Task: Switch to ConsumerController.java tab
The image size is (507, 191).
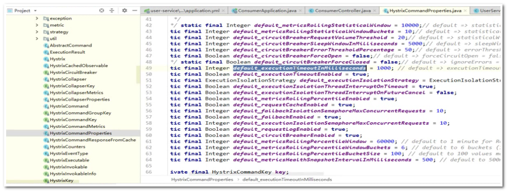Action: click(343, 10)
